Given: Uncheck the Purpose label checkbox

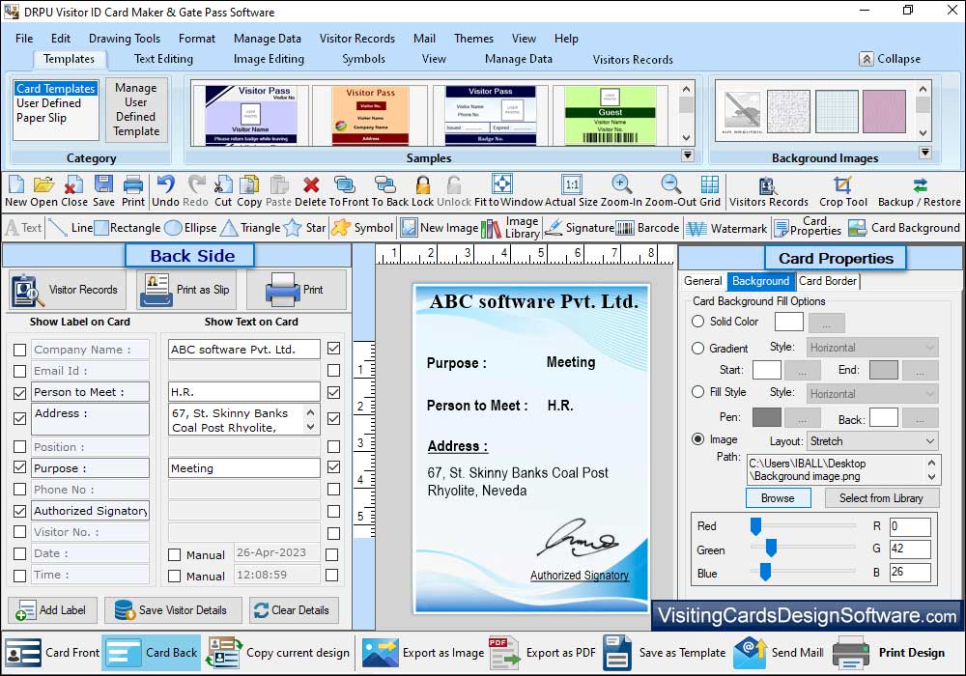Looking at the screenshot, I should (x=19, y=467).
